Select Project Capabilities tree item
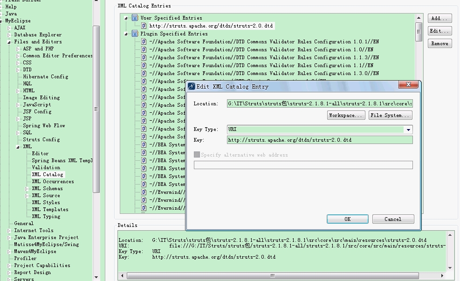Viewport: 460px width, 281px height. tap(42, 266)
